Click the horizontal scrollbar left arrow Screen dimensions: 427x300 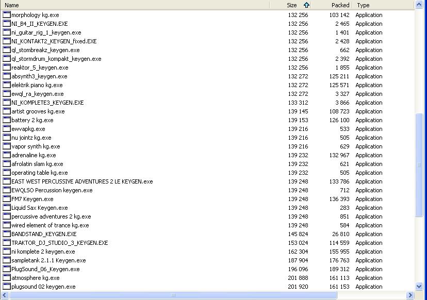pyautogui.click(x=4, y=295)
